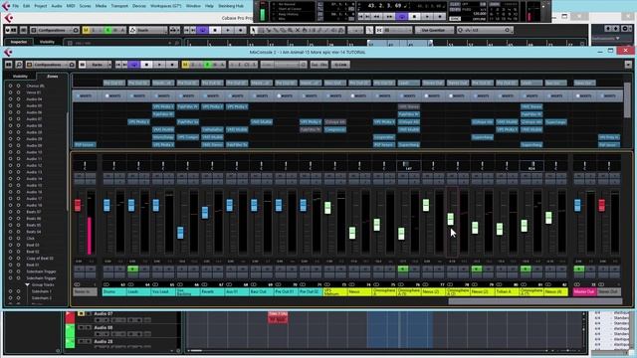This screenshot has height=358, width=637.
Task: Click the Q-Link button
Action: point(340,65)
